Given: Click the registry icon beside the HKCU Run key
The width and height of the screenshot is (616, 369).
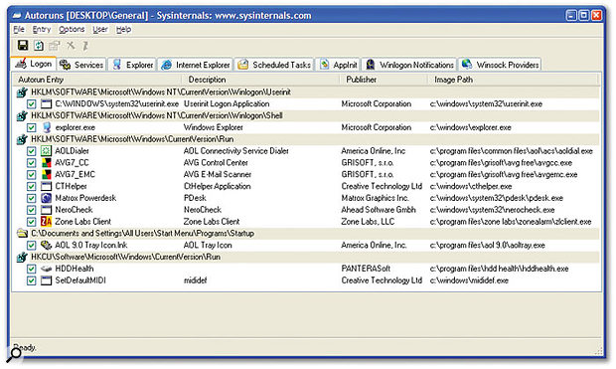Looking at the screenshot, I should [22, 258].
